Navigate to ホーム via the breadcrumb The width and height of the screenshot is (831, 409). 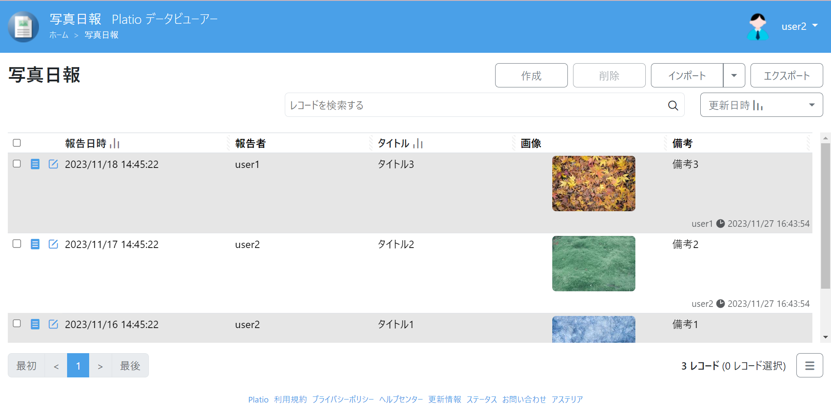pyautogui.click(x=59, y=35)
